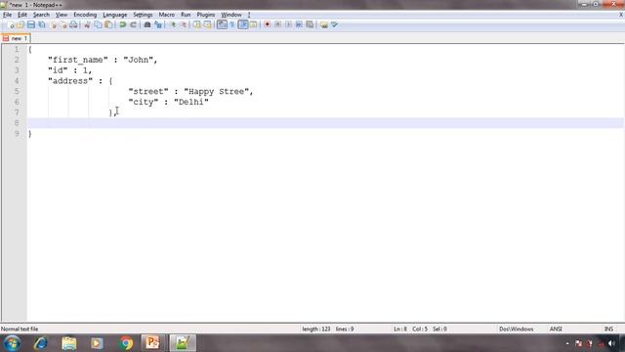Open the View menu

(x=62, y=15)
